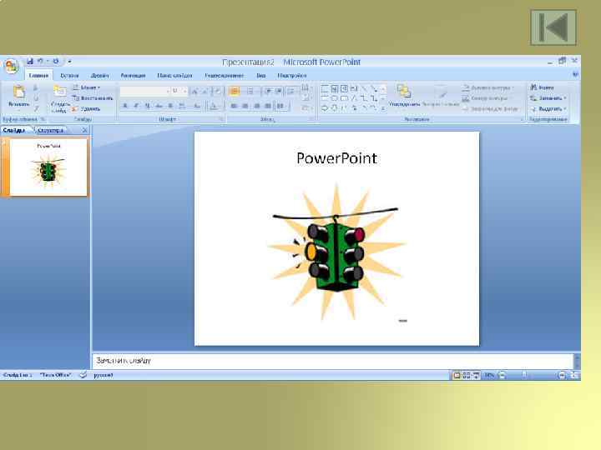Viewport: 601px width, 450px height.
Task: Open the Анимация ribbon tab
Action: (x=133, y=75)
